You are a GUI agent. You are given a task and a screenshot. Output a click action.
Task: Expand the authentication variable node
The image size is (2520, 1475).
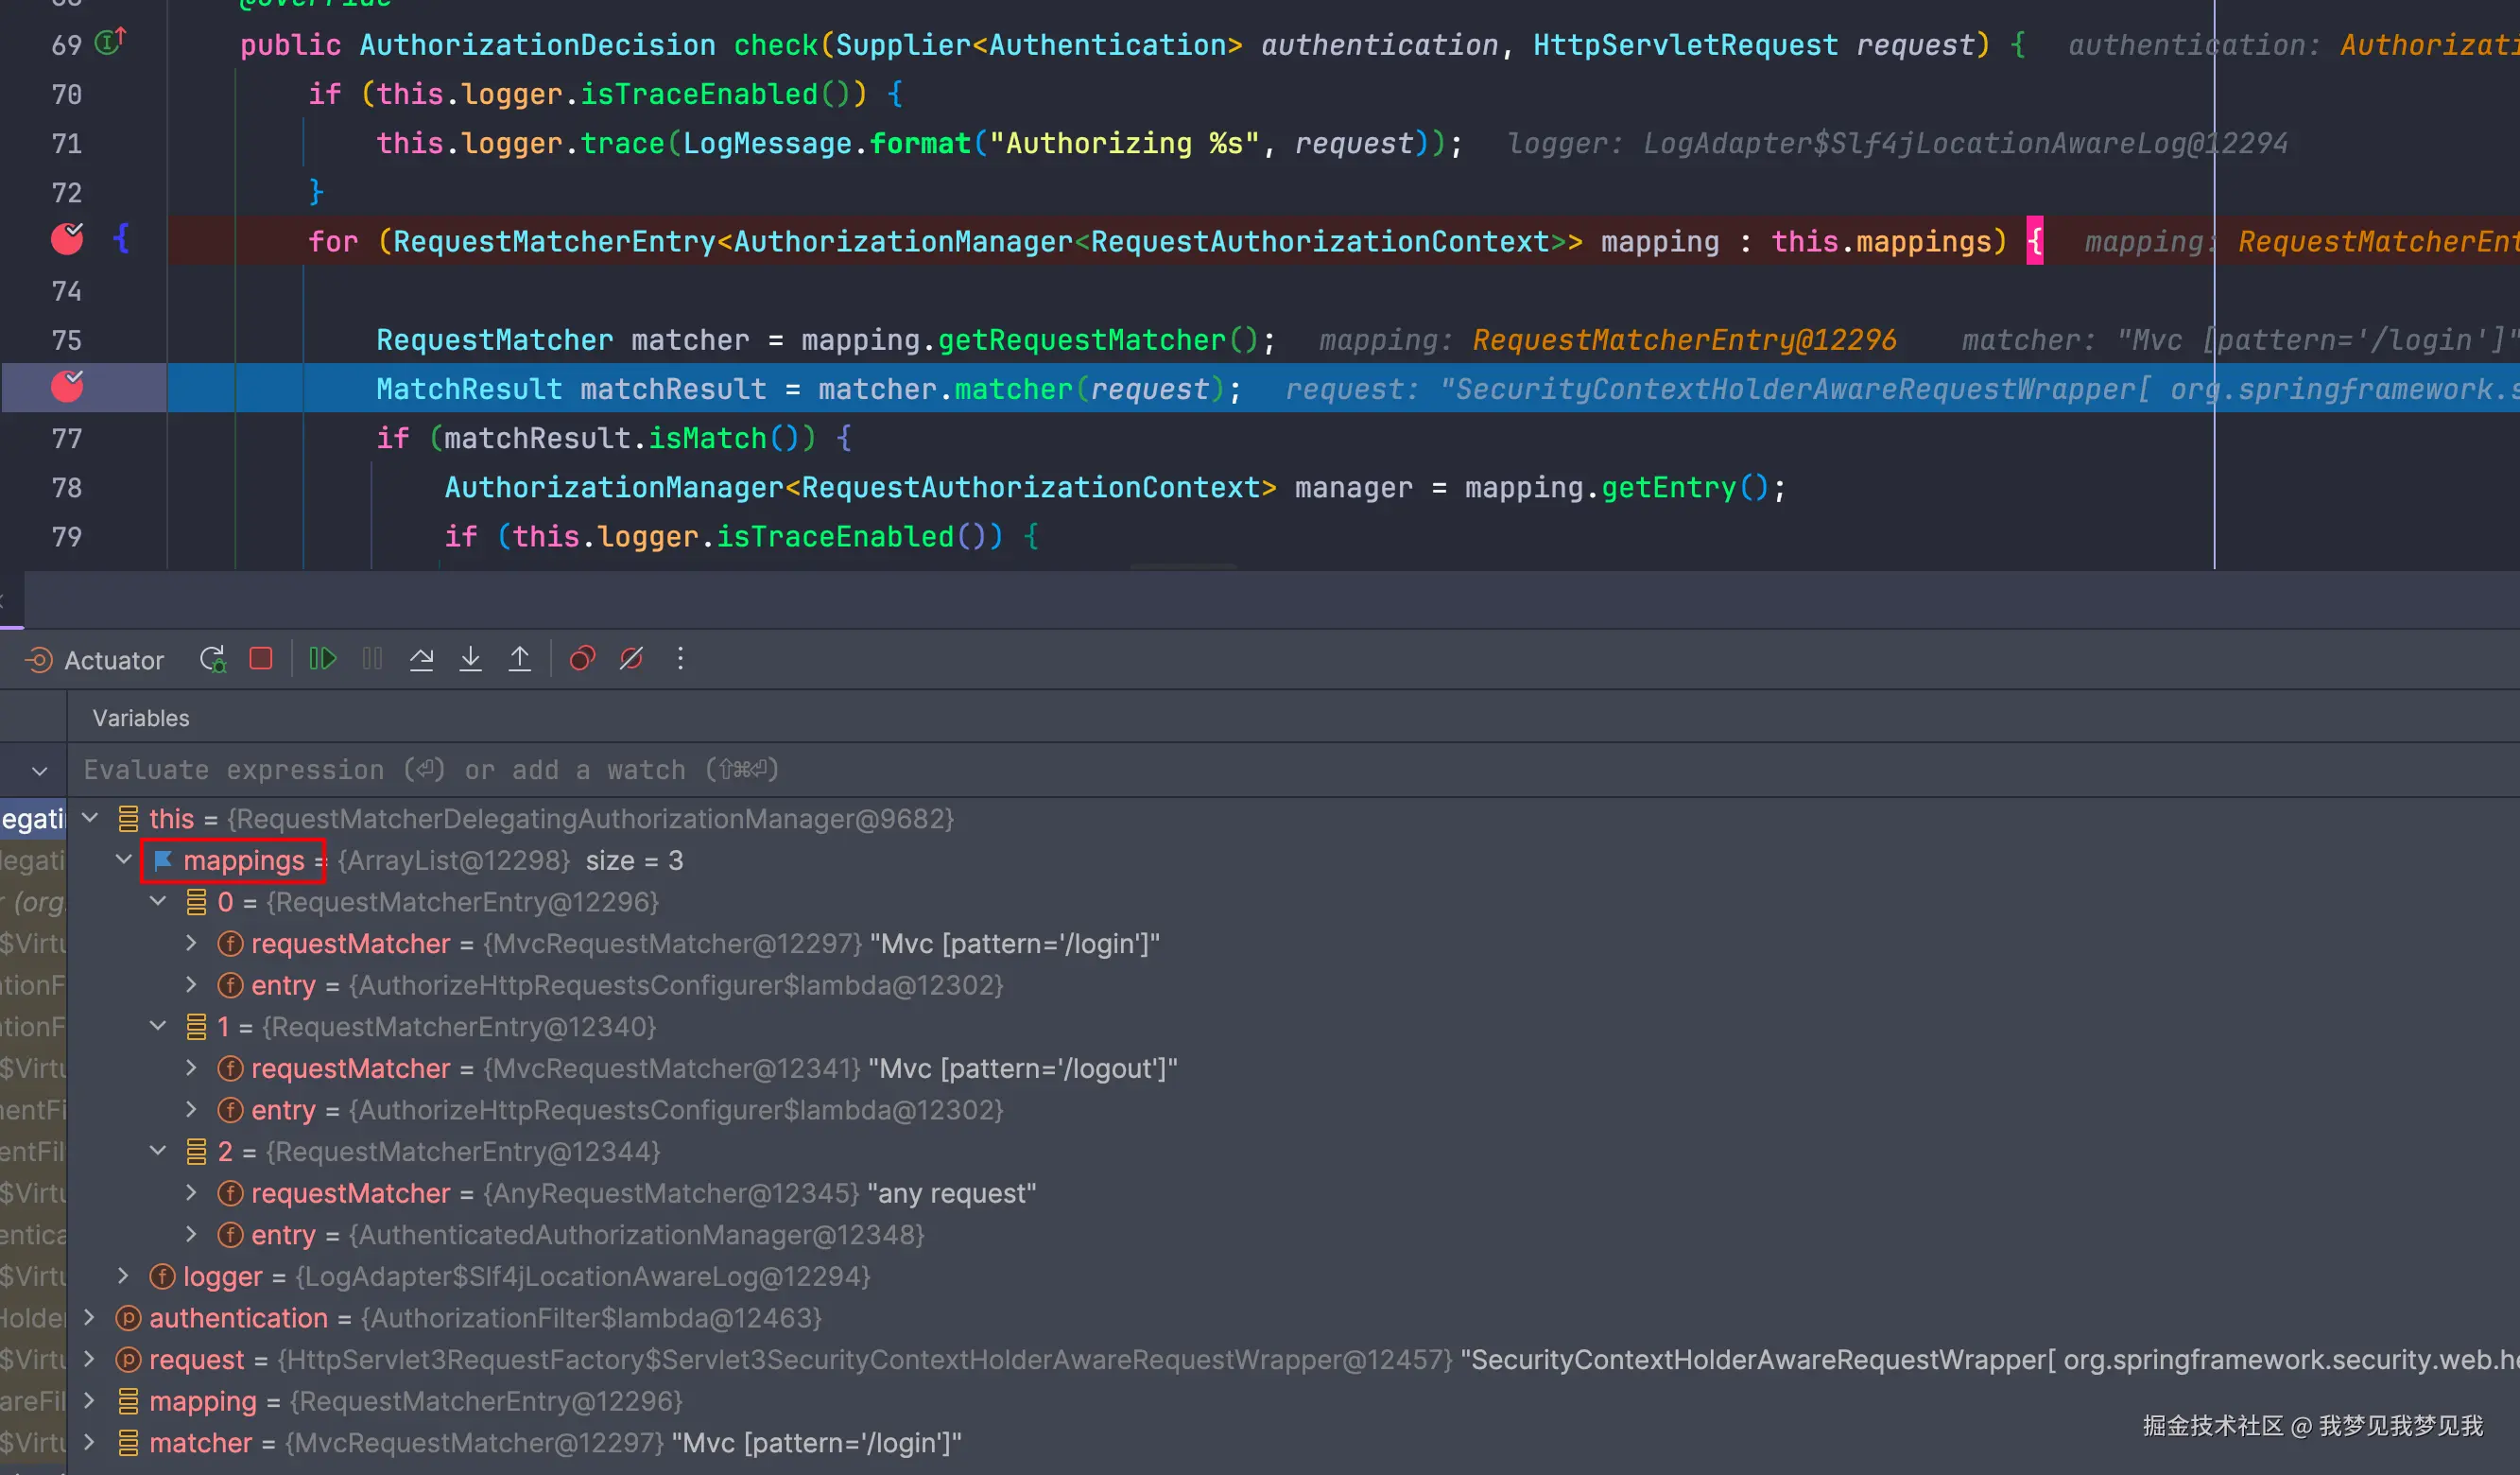(x=89, y=1318)
